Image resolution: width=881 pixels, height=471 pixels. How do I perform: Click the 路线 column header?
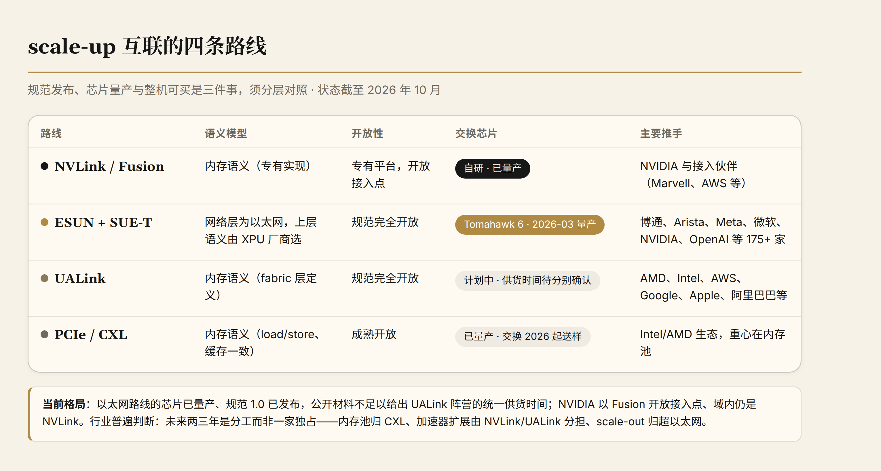point(51,133)
